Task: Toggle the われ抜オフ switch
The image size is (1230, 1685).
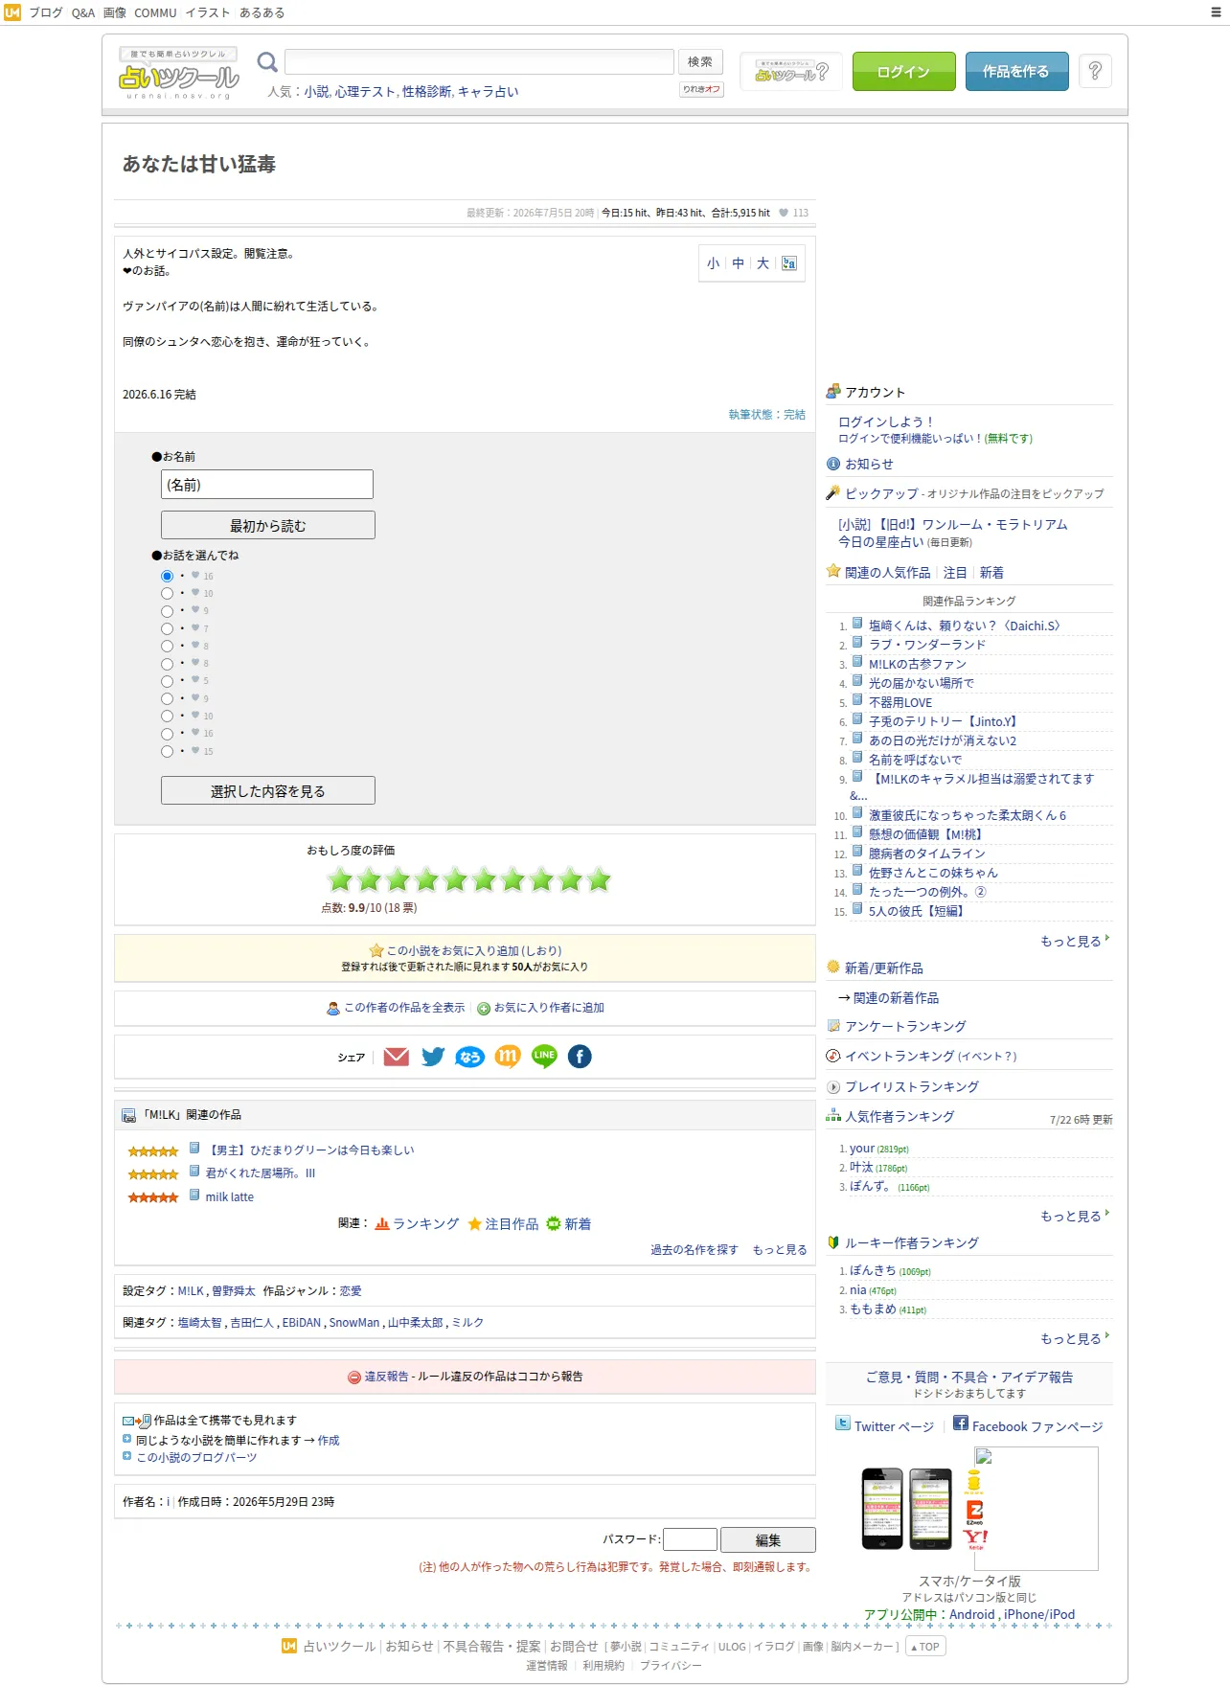Action: [701, 89]
